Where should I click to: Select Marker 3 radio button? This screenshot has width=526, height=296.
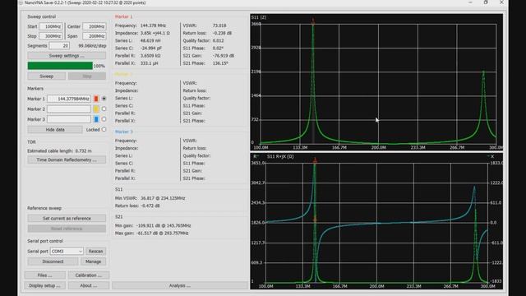tap(104, 119)
